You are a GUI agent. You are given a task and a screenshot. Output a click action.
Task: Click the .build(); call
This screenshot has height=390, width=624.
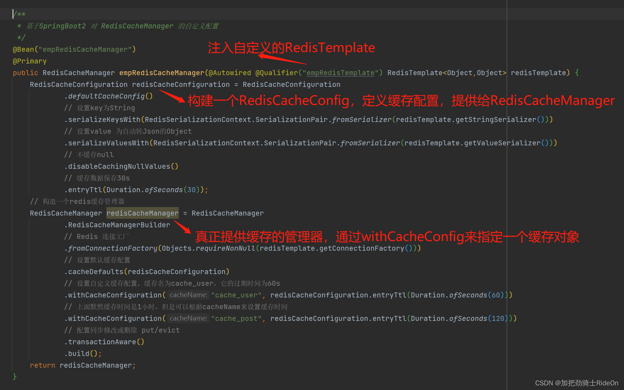pos(83,353)
